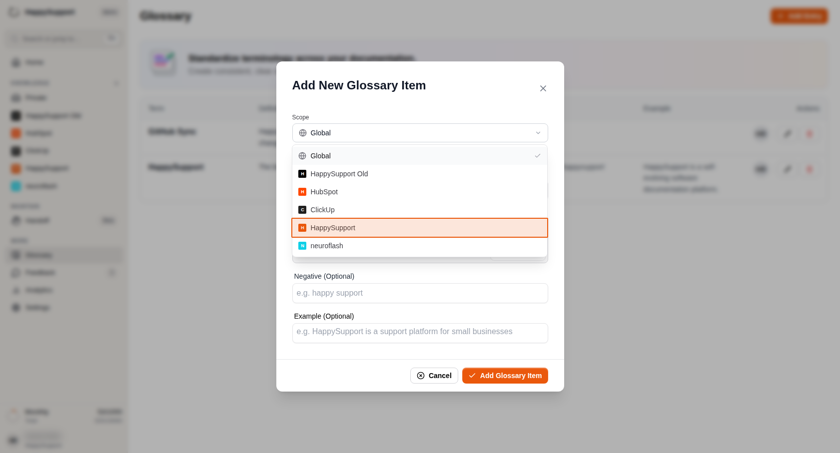Click the globe icon in Scope field
This screenshot has width=840, height=453.
point(303,133)
